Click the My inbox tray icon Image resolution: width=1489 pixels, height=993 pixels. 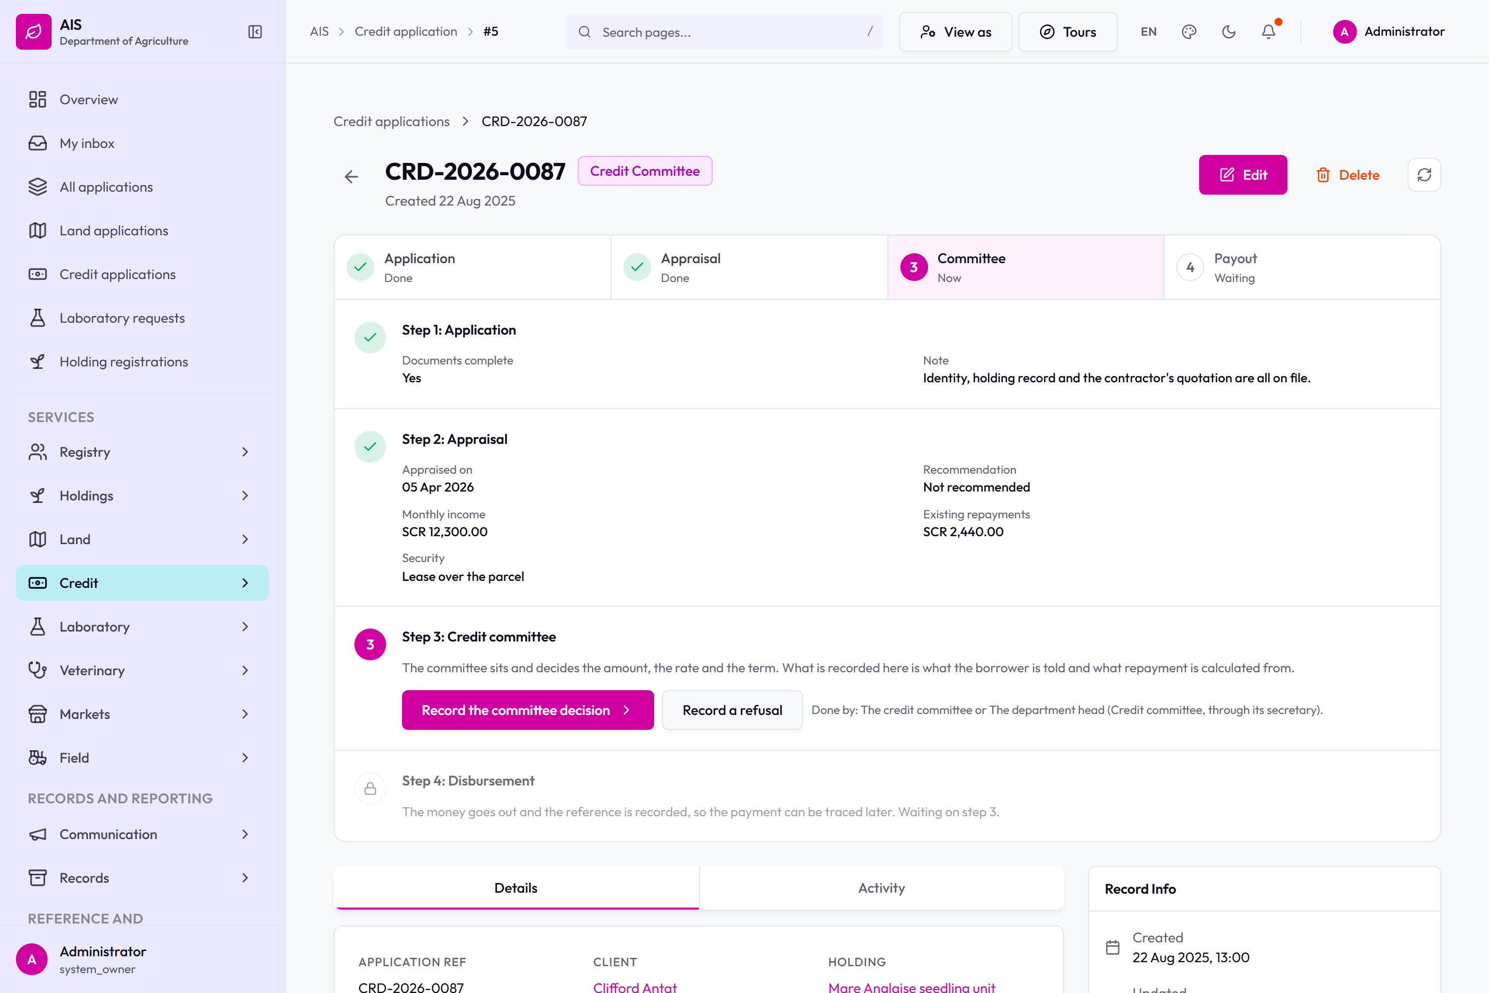point(37,143)
